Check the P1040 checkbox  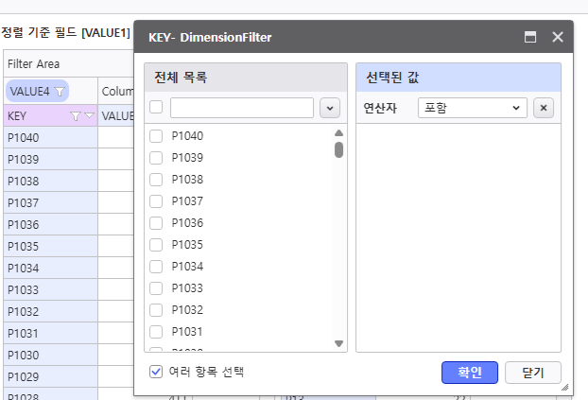[156, 136]
